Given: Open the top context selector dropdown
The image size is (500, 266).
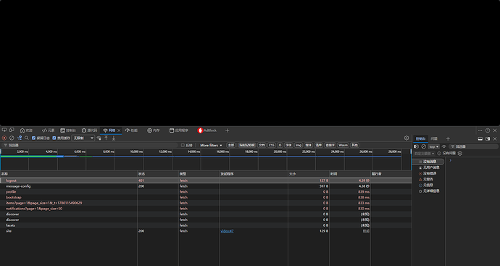Looking at the screenshot, I should coord(433,146).
